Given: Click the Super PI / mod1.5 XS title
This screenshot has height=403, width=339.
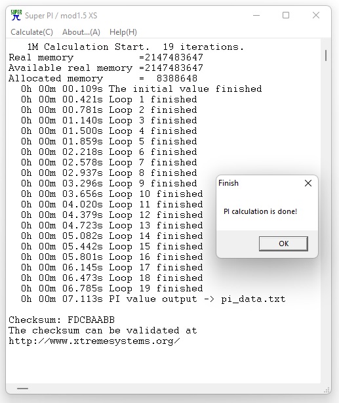Looking at the screenshot, I should click(x=61, y=16).
